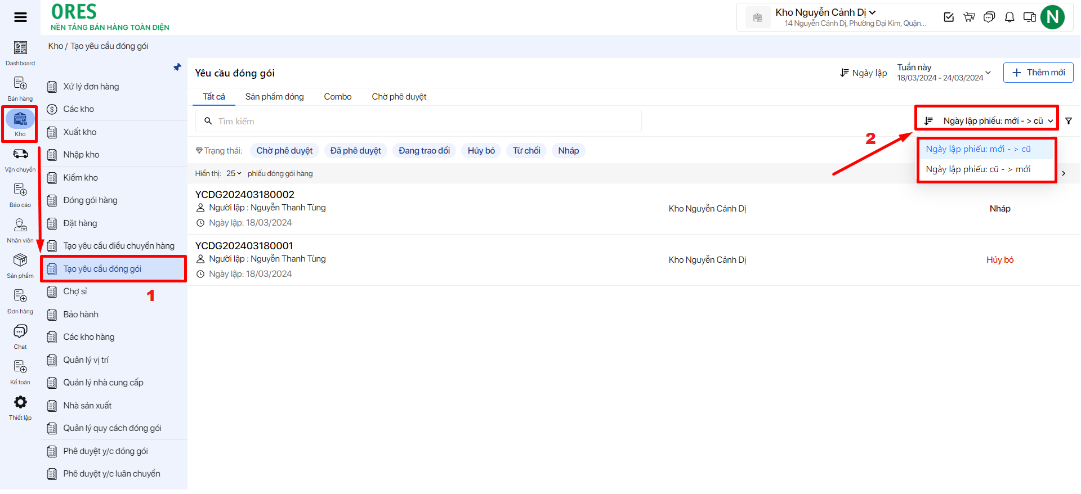The width and height of the screenshot is (1081, 494).
Task: Expand the Kho Nguyễn Cảnh Dị warehouse selector
Action: [825, 12]
